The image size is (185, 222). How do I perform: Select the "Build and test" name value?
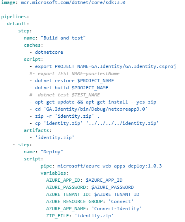coord(63,38)
